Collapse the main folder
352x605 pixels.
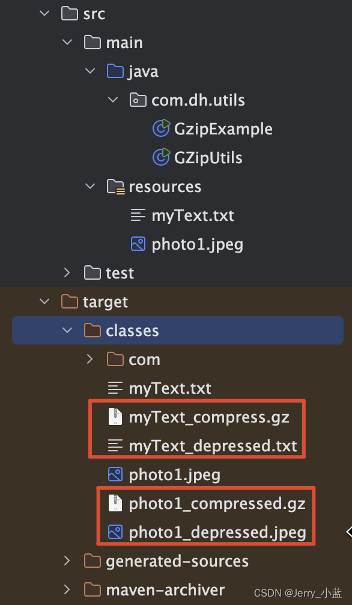pyautogui.click(x=66, y=42)
